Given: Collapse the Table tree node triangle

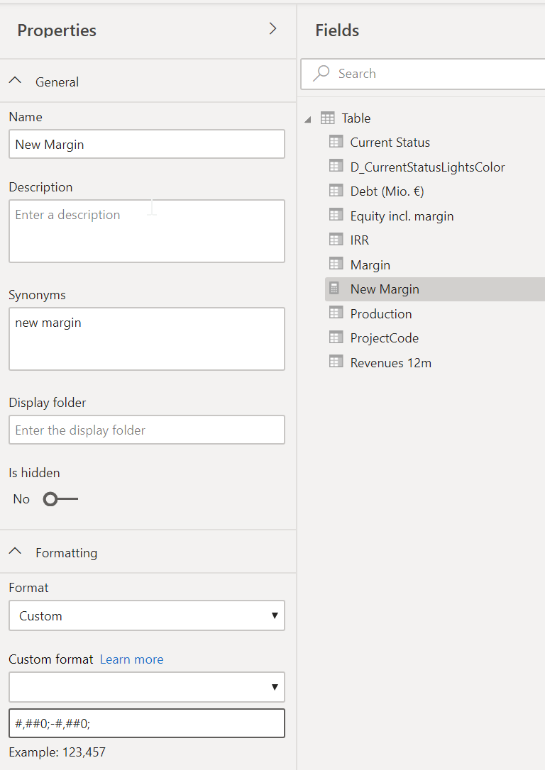Looking at the screenshot, I should (x=308, y=119).
